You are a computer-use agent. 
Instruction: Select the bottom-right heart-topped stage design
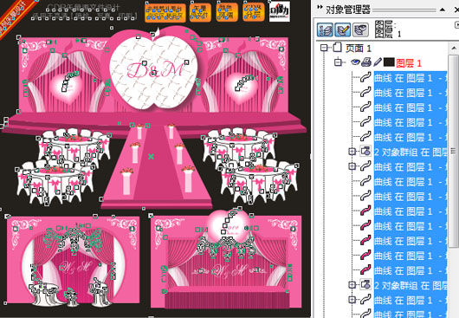(226, 259)
